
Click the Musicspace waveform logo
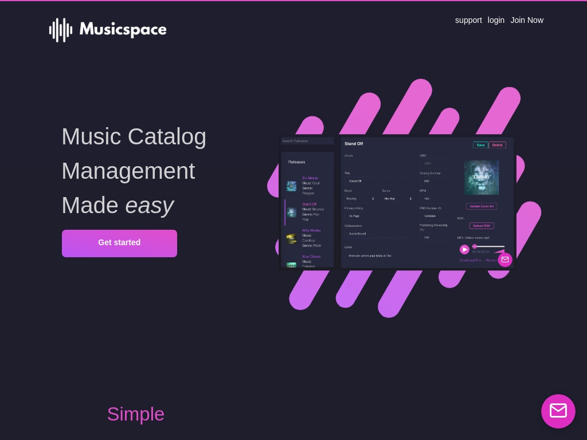[x=61, y=30]
